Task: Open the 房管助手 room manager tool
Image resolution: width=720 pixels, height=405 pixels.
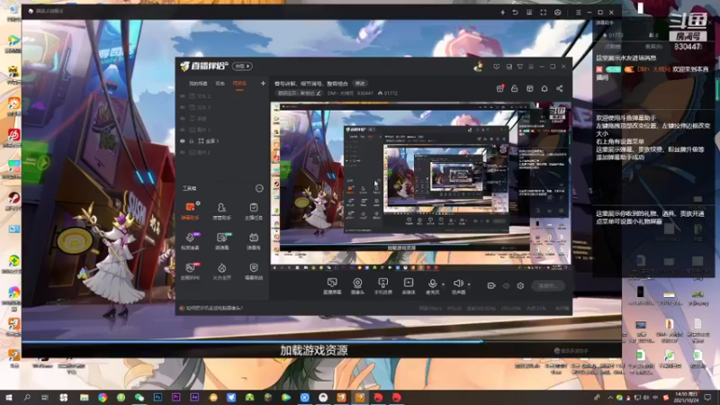Action: pos(221,211)
